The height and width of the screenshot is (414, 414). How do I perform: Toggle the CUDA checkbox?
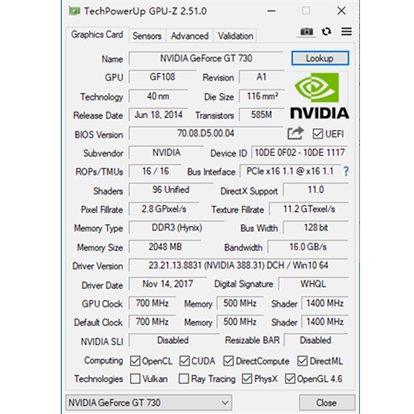[184, 361]
